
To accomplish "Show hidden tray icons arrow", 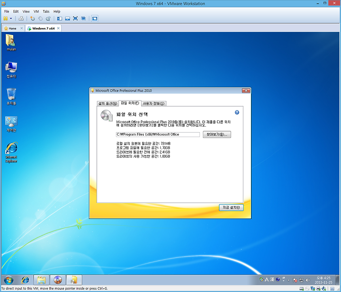I will click(288, 280).
